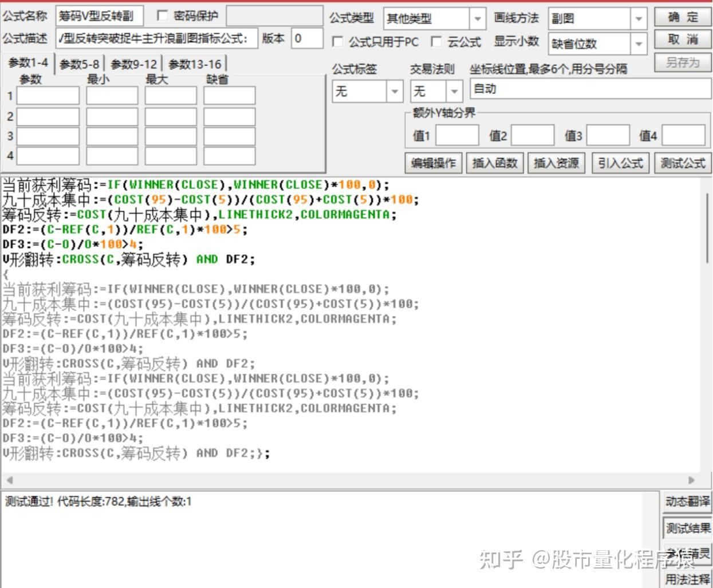Toggle the 云公式 checkbox
The height and width of the screenshot is (588, 713).
point(436,41)
